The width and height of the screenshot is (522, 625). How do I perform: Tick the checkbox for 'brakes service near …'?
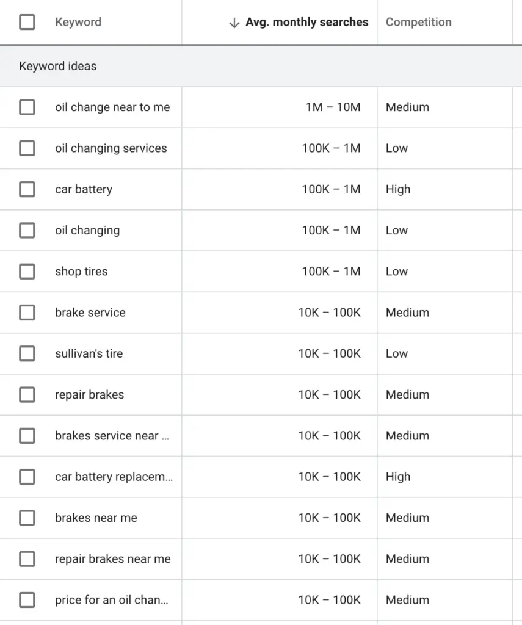coord(27,436)
